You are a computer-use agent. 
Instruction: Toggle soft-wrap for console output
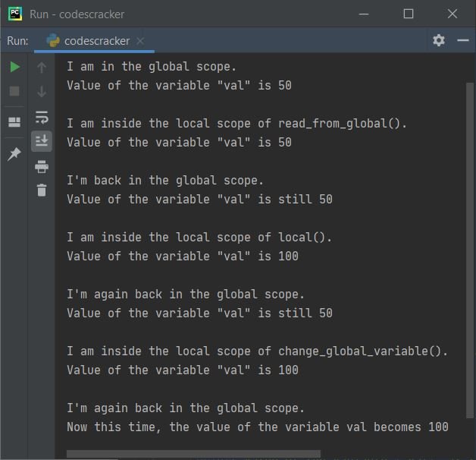pos(42,118)
